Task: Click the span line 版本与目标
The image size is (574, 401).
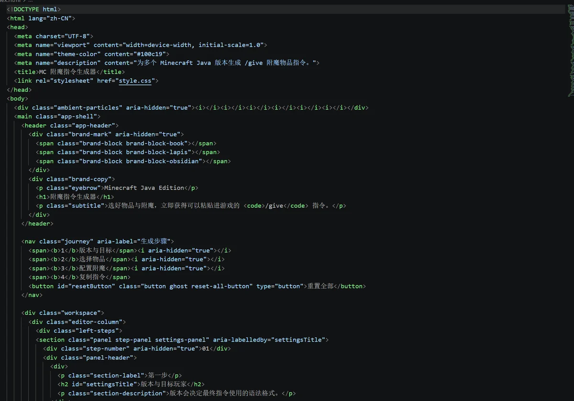Action: [x=130, y=250]
